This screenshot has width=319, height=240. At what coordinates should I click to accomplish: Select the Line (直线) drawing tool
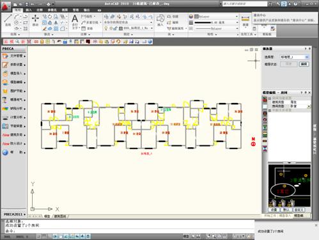click(8, 20)
